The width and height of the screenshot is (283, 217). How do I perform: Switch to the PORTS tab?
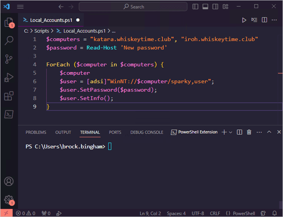click(115, 132)
